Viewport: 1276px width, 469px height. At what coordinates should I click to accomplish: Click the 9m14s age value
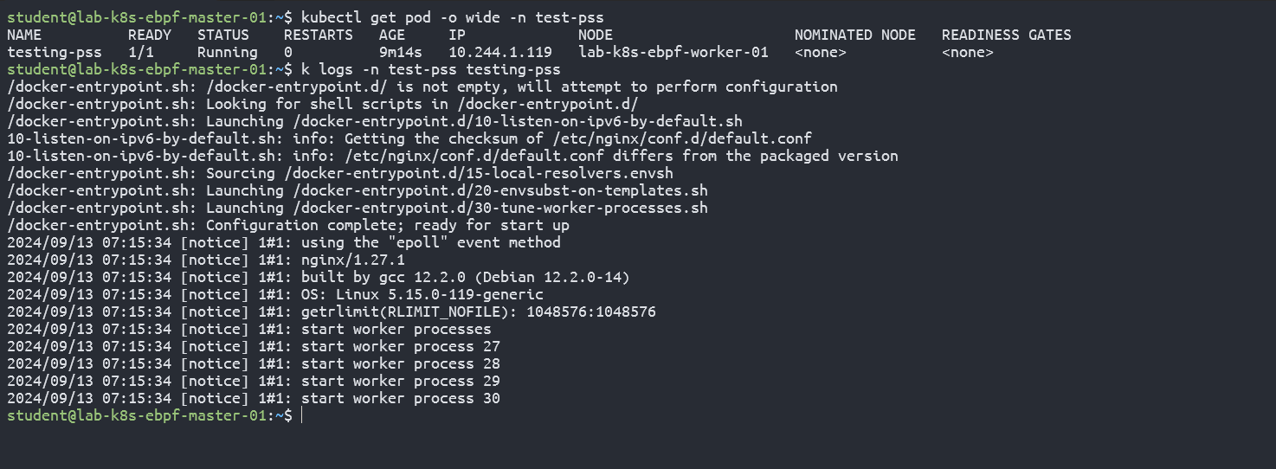[400, 52]
